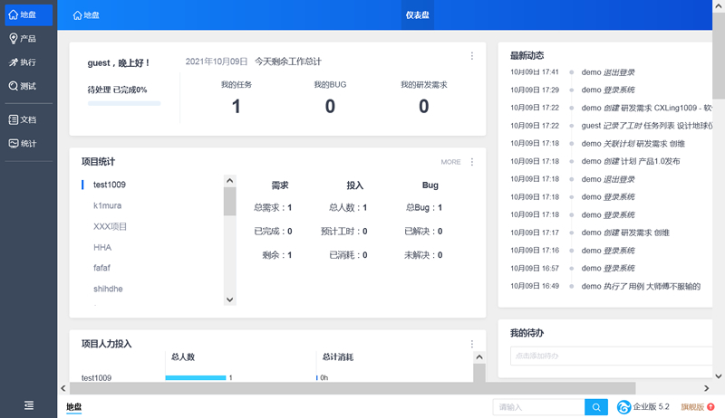Select the 仪表盘 tab
This screenshot has width=725, height=418.
(x=417, y=15)
